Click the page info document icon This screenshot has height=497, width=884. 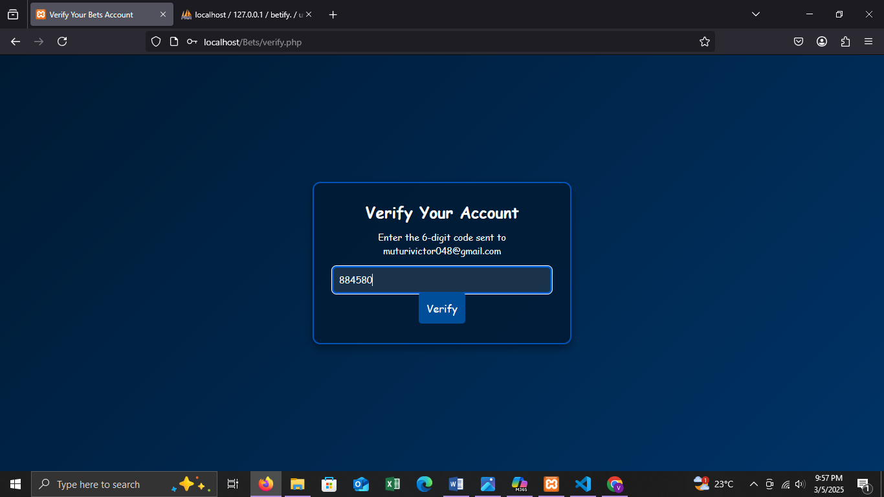pos(173,42)
